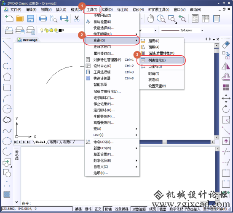The height and width of the screenshot is (213, 233).
Task: Open the 工具(T) menu
Action: tap(92, 10)
